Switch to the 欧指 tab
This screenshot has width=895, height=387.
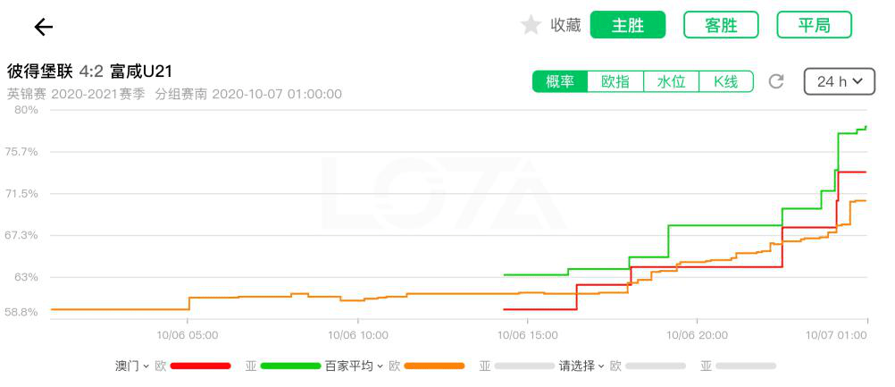[x=615, y=81]
